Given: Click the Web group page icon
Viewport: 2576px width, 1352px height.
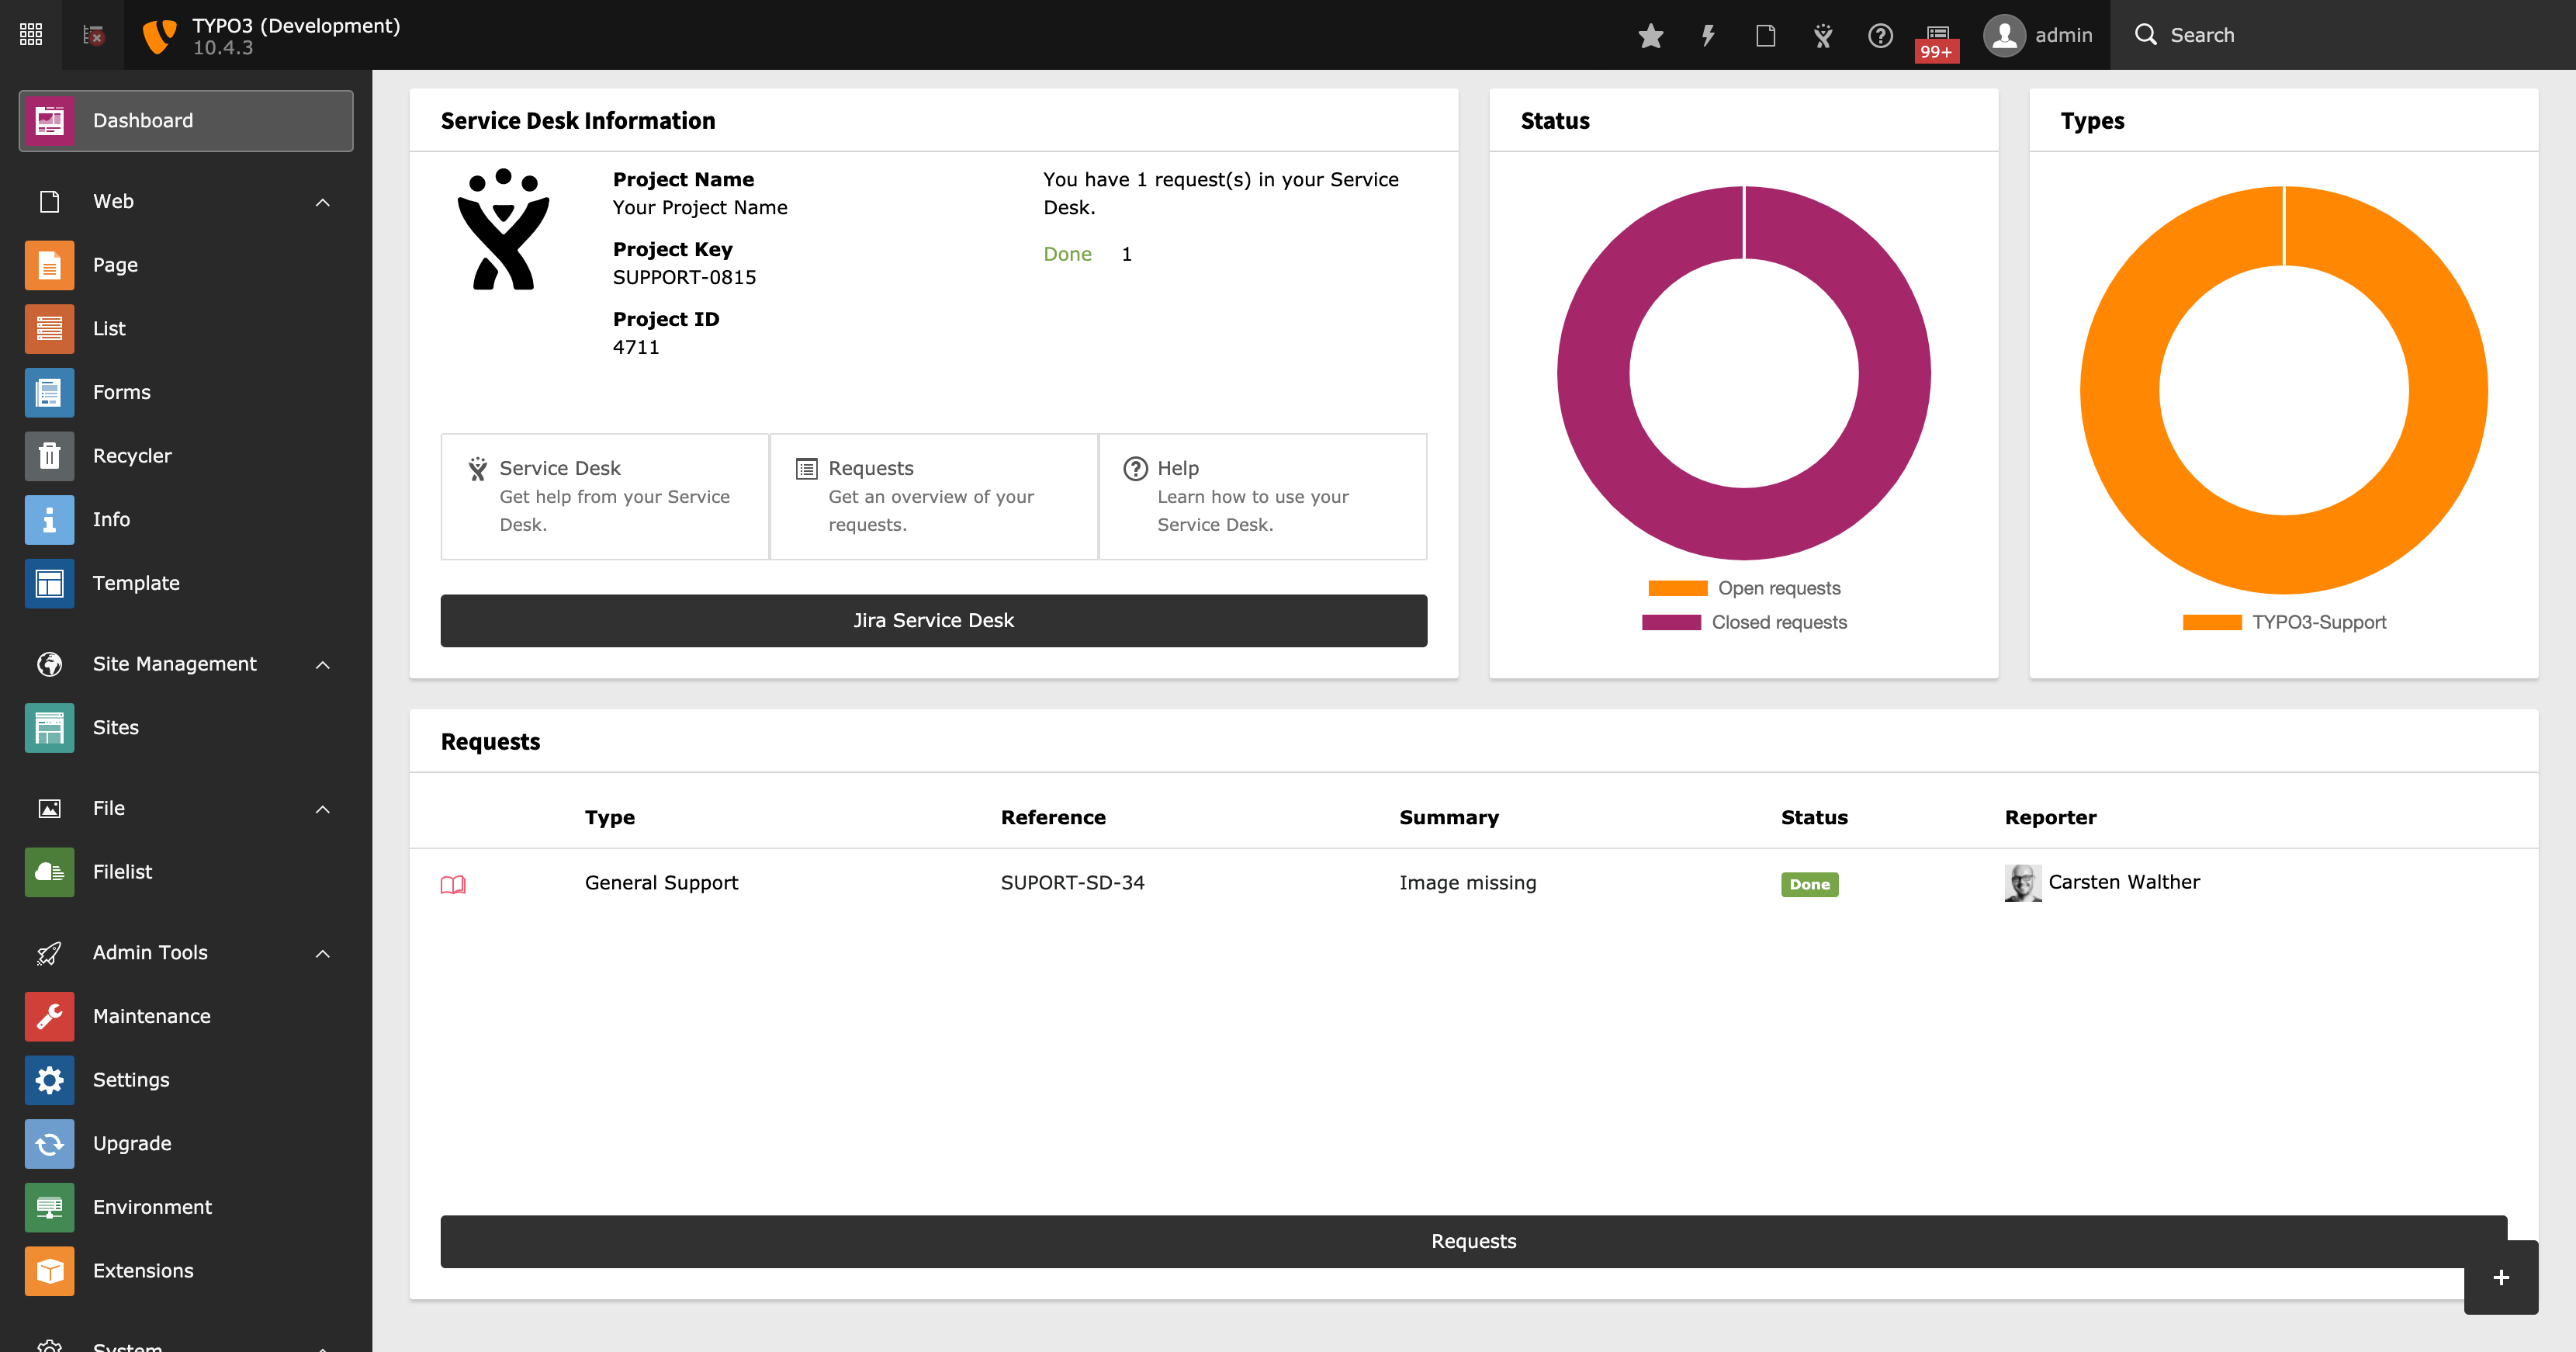Looking at the screenshot, I should pyautogui.click(x=49, y=202).
